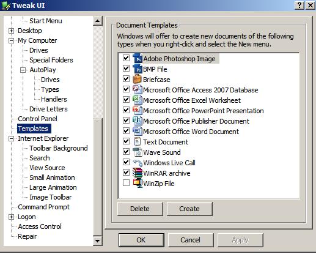316x254 pixels.
Task: Collapse the AutoPlay tree node
Action: point(23,70)
